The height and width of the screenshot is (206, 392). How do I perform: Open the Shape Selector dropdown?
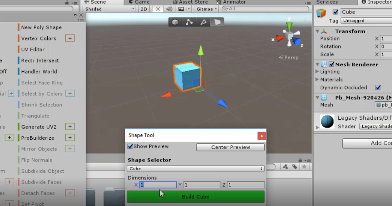point(195,168)
